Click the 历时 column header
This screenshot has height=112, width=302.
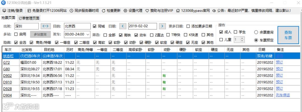(x=70, y=49)
